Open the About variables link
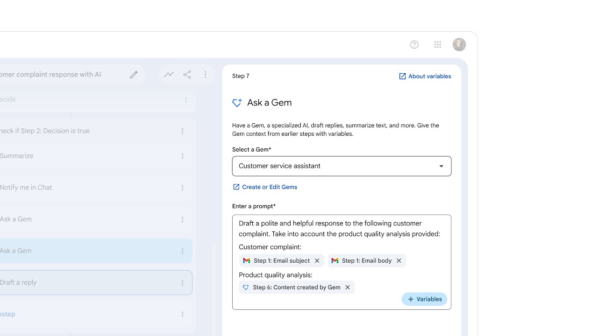 (425, 77)
